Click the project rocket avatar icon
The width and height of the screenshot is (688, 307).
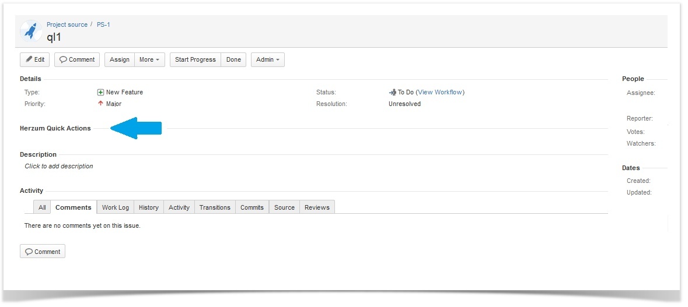click(30, 31)
